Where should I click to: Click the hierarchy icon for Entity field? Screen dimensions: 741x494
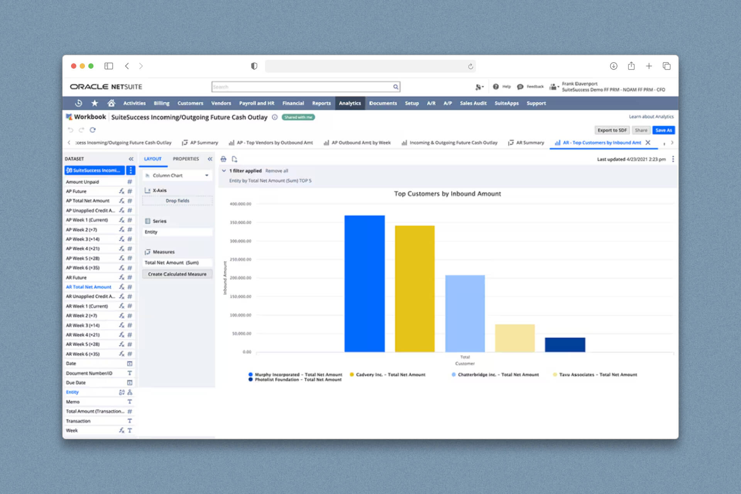(x=130, y=392)
